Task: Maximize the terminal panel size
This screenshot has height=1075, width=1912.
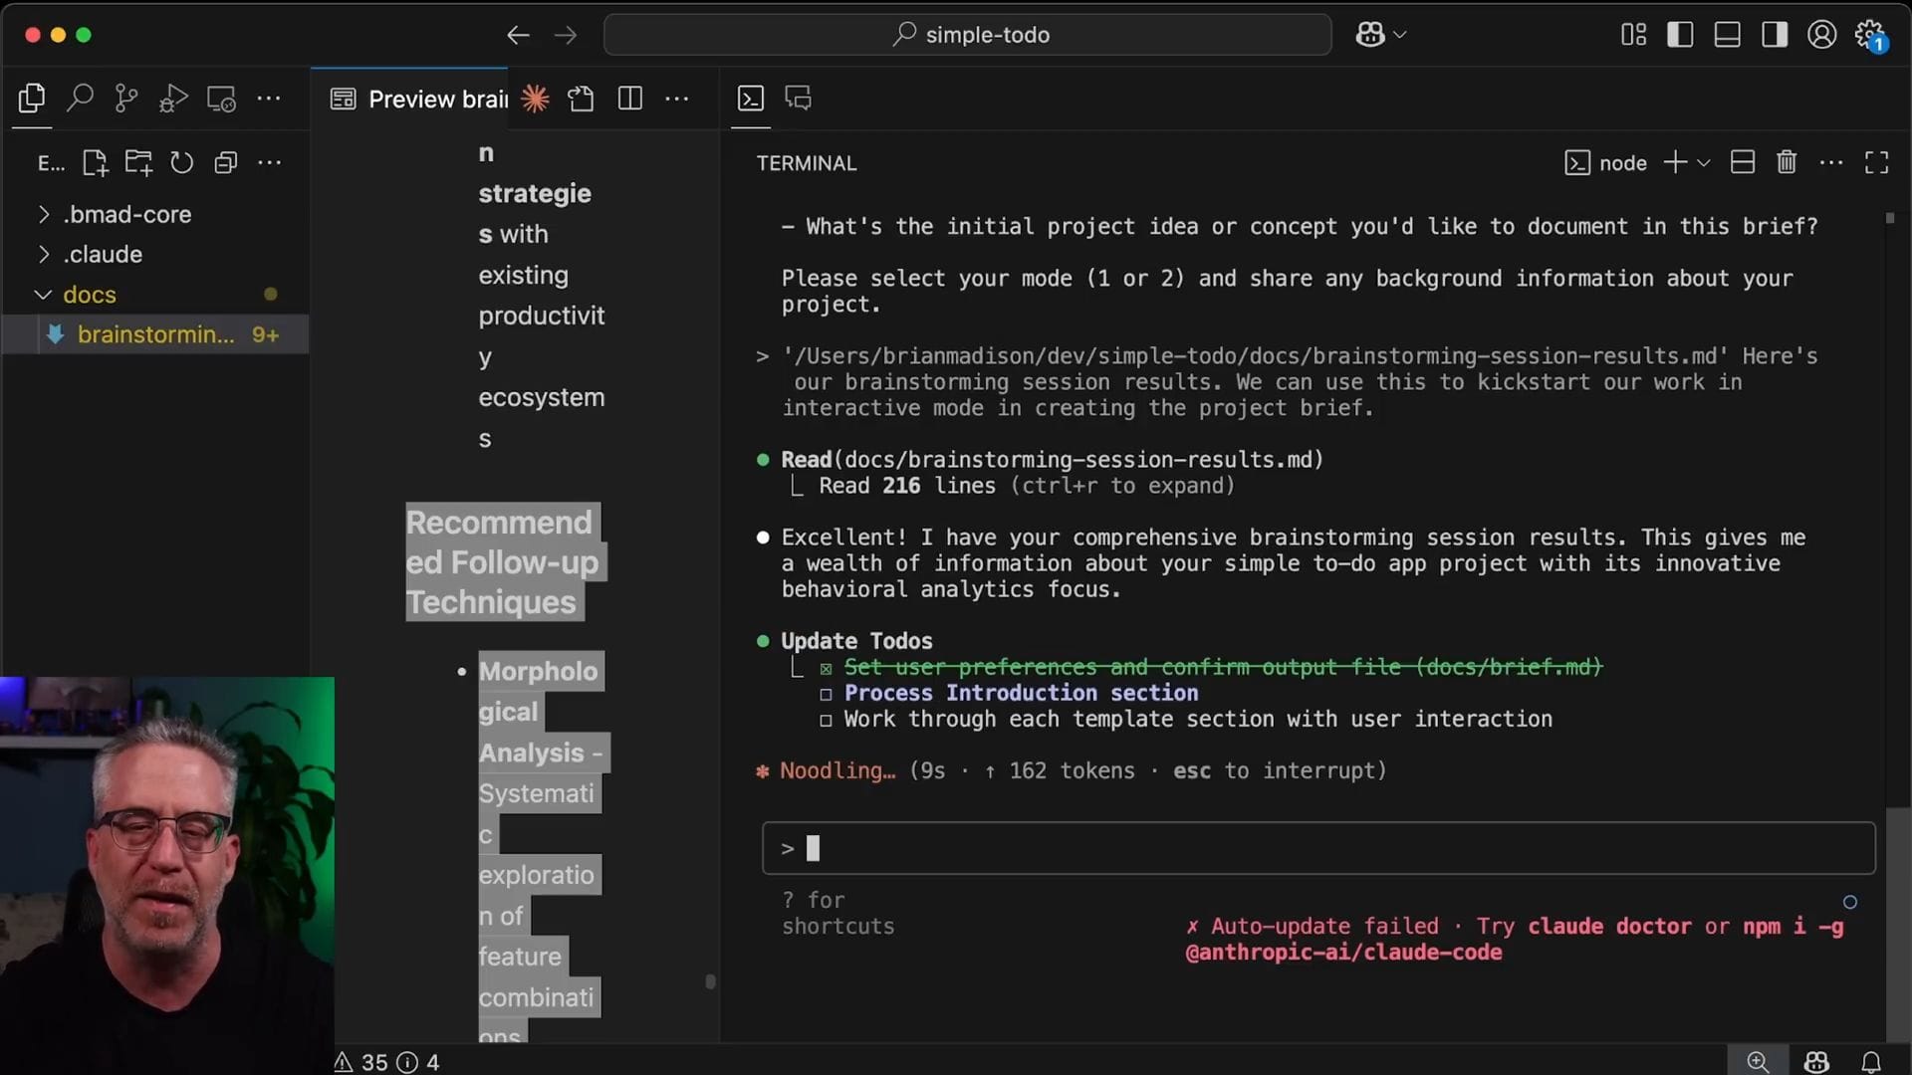Action: 1876,162
